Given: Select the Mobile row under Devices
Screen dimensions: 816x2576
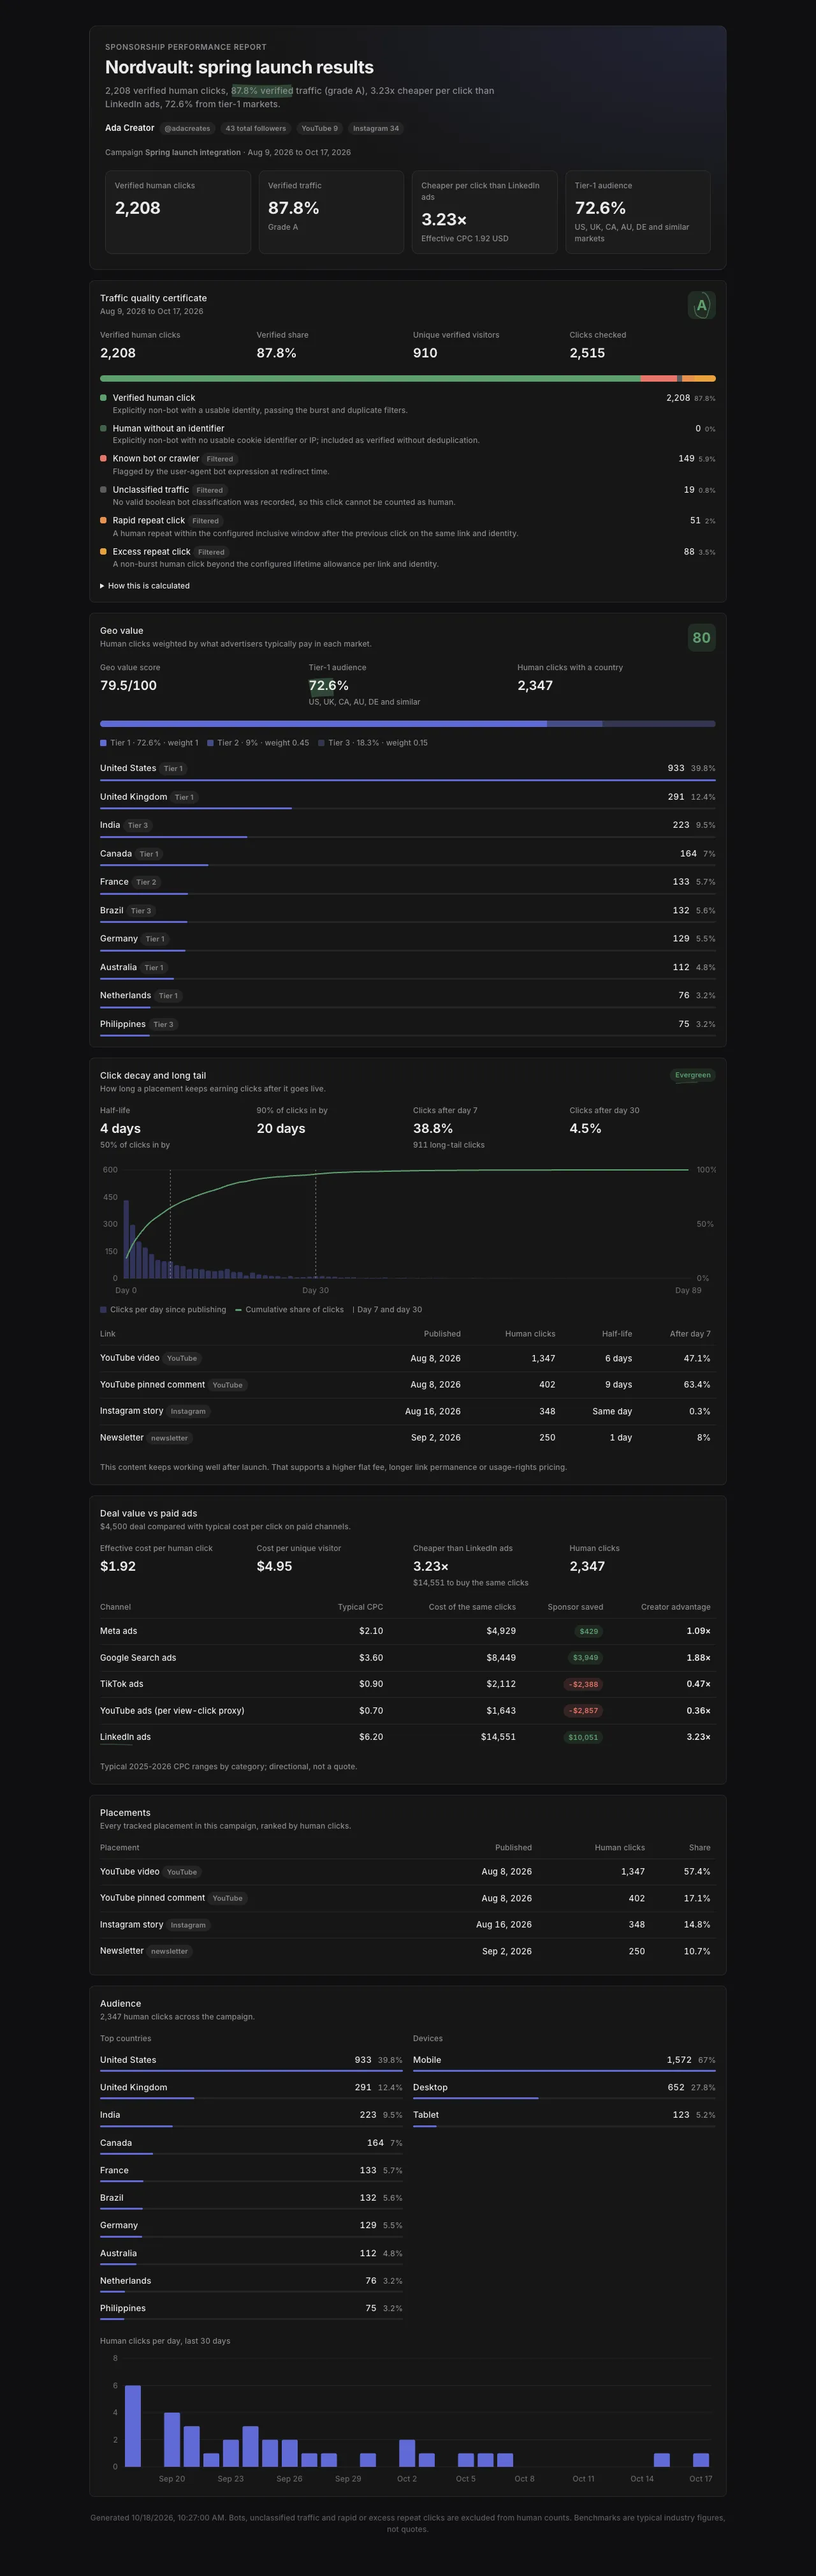Looking at the screenshot, I should click(x=564, y=2063).
